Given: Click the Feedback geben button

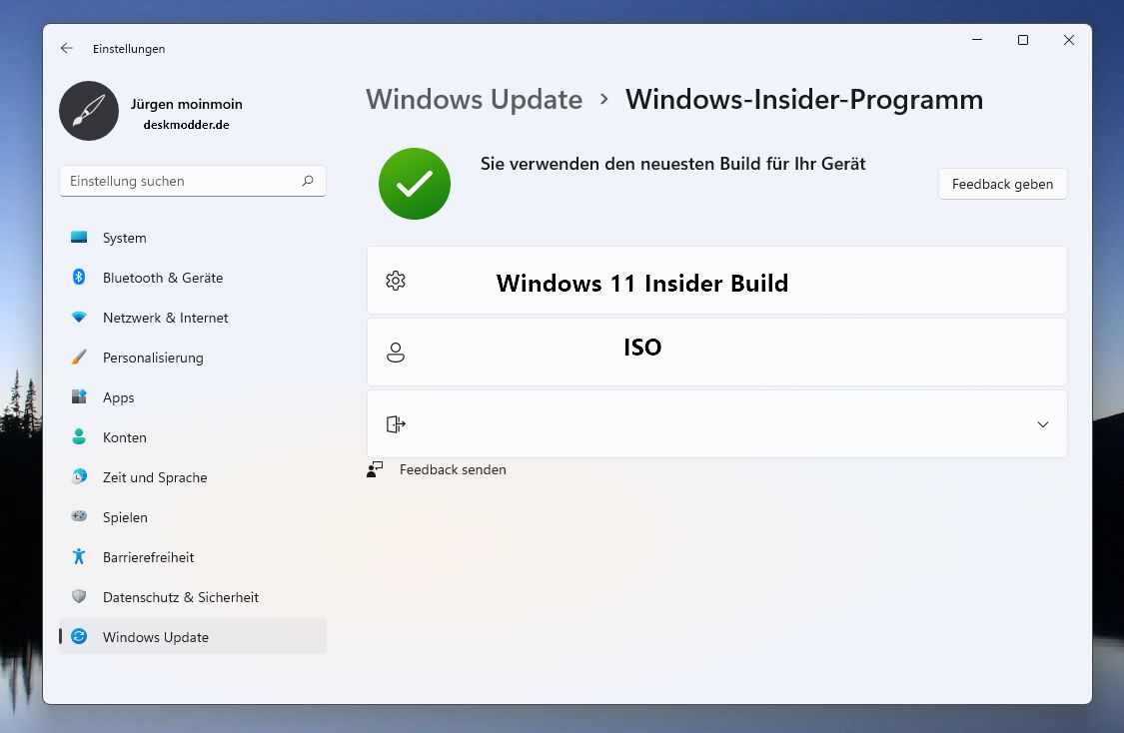Looking at the screenshot, I should pyautogui.click(x=1002, y=184).
